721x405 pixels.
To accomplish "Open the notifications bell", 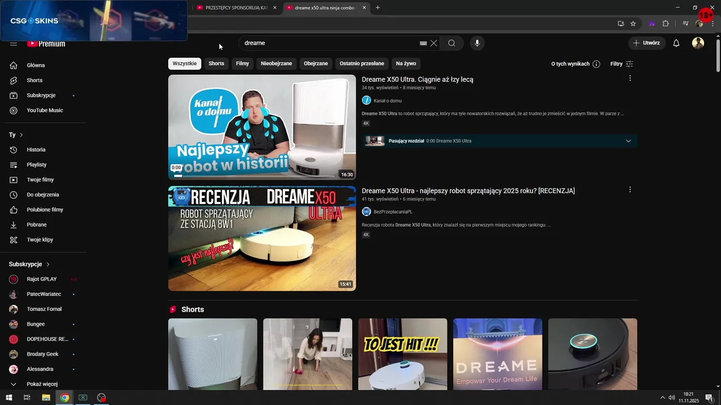I will (x=677, y=43).
